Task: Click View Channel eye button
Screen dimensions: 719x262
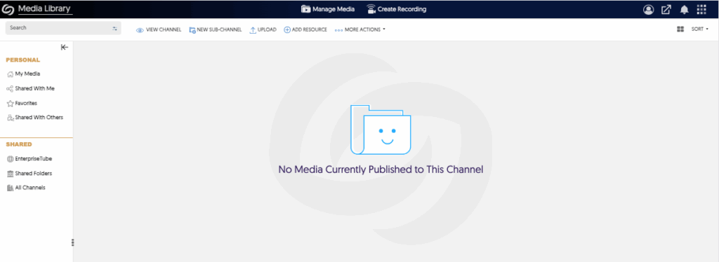Action: pos(159,29)
